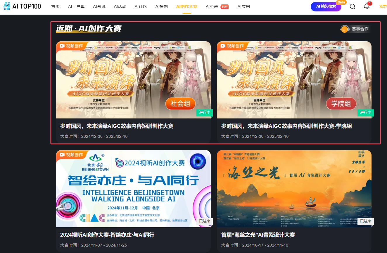Click date text 2024/11/07 - 2024/11/25
This screenshot has width=387, height=253.
[104, 245]
